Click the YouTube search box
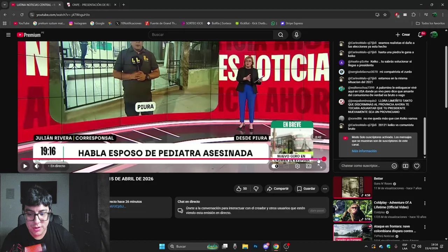This screenshot has width=448, height=252. coord(211,35)
